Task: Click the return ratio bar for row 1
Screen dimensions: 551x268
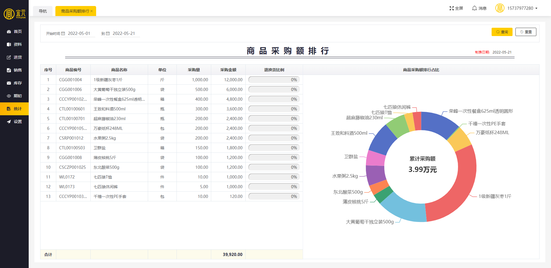Action: pyautogui.click(x=274, y=80)
